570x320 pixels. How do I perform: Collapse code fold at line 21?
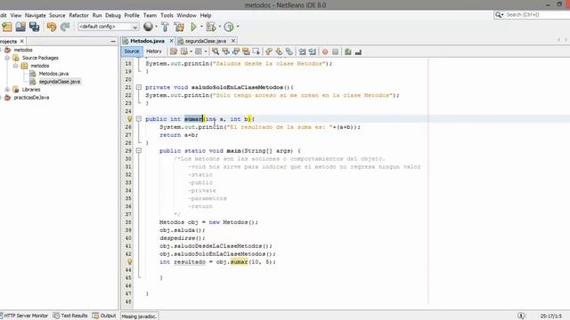(x=139, y=87)
